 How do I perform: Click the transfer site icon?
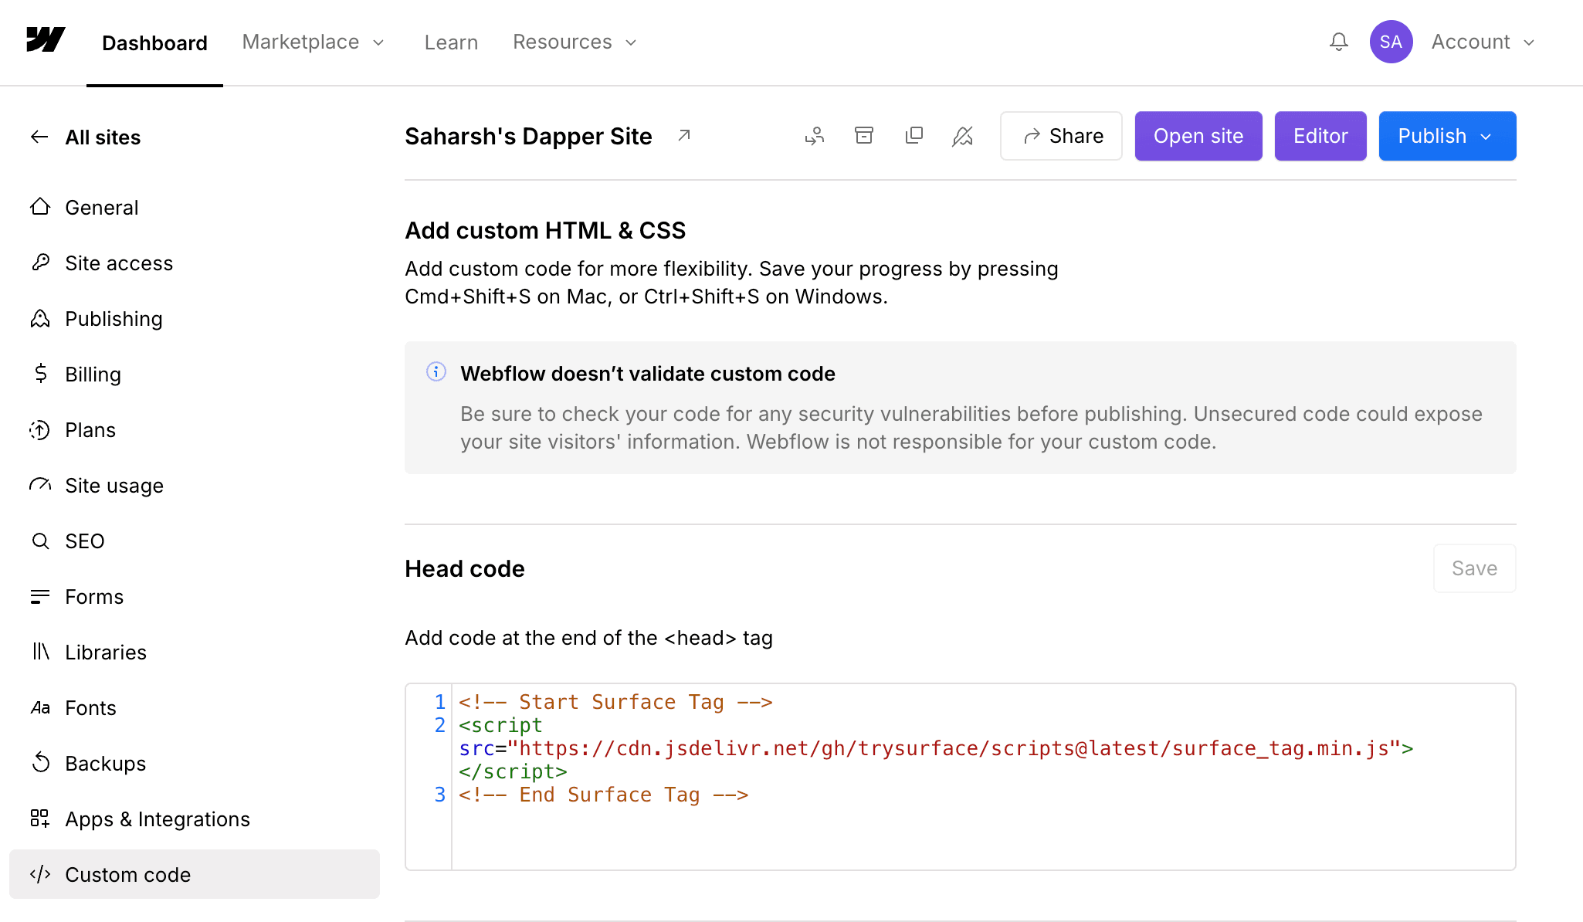coord(815,136)
